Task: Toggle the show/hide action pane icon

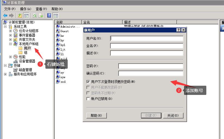Action: click(x=56, y=15)
